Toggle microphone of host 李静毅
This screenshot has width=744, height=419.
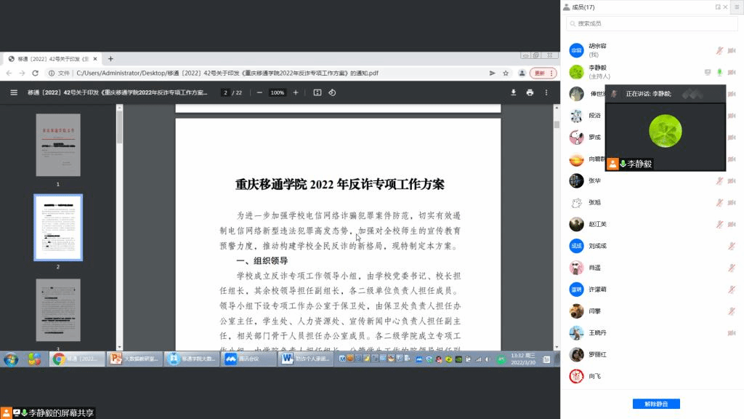pos(719,72)
